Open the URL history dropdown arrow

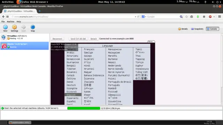tap(136, 17)
